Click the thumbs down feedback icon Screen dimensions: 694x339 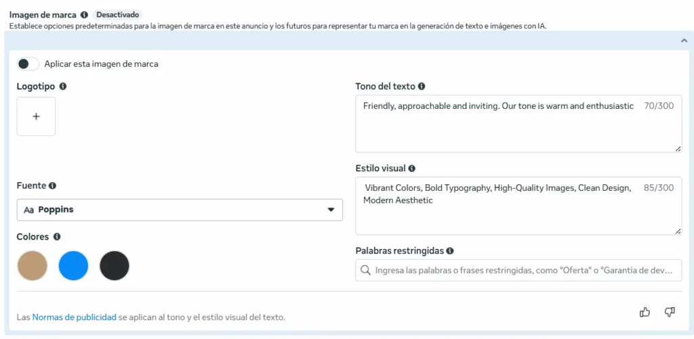coord(670,312)
